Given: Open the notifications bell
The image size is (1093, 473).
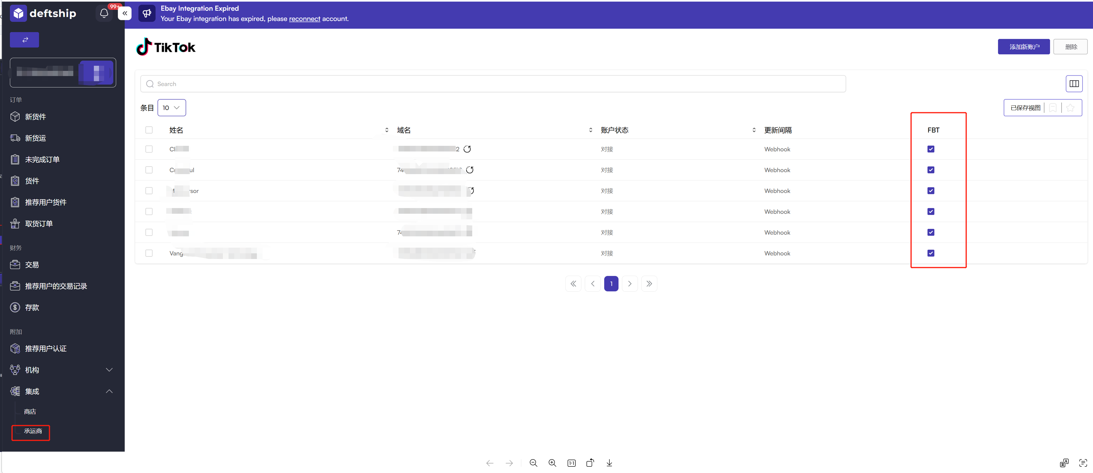Looking at the screenshot, I should (104, 13).
